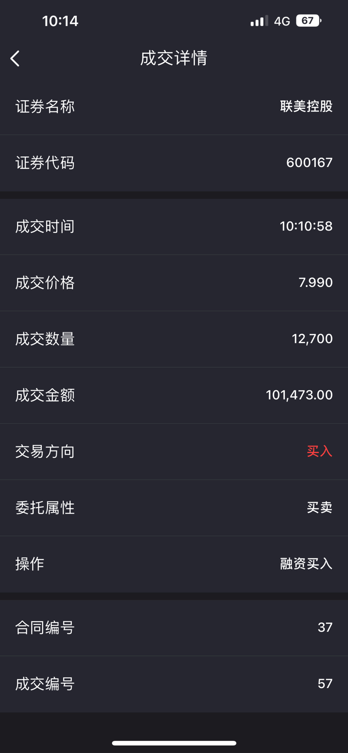Tap the 融资买入 operation value
The height and width of the screenshot is (753, 348).
(x=306, y=564)
